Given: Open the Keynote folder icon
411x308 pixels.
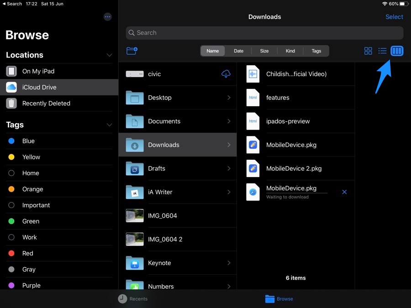Looking at the screenshot, I should coord(134,263).
